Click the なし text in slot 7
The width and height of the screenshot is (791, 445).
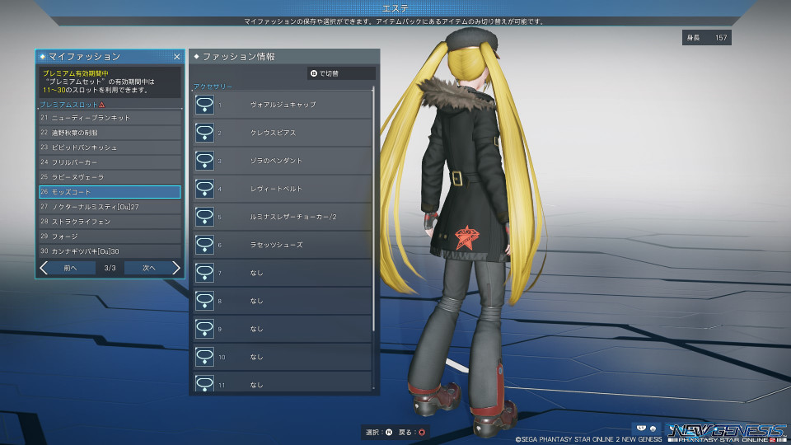pyautogui.click(x=257, y=273)
